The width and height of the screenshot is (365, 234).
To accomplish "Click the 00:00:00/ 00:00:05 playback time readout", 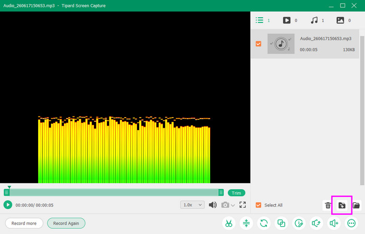I will (34, 205).
